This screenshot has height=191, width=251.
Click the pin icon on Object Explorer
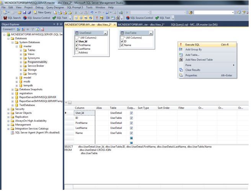[58, 24]
